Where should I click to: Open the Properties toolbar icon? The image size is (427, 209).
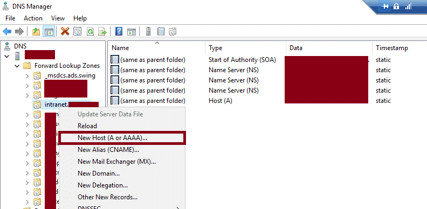click(x=77, y=32)
